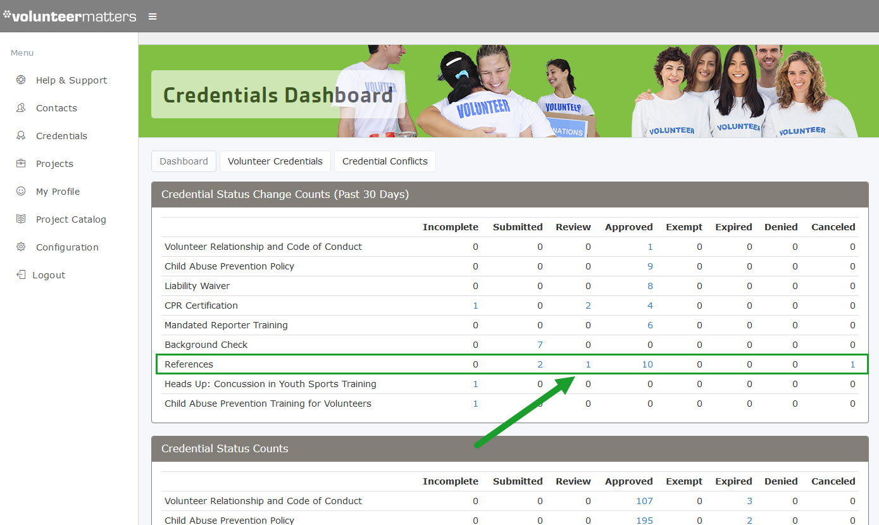Viewport: 879px width, 525px height.
Task: Click the Projects briefcase icon
Action: click(21, 163)
